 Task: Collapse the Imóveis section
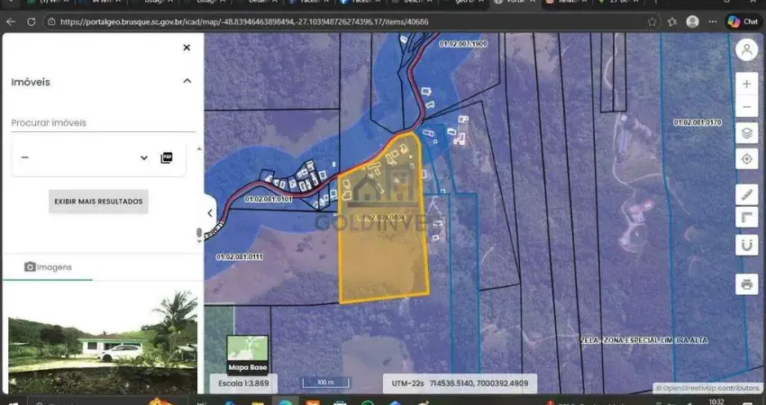(x=187, y=81)
